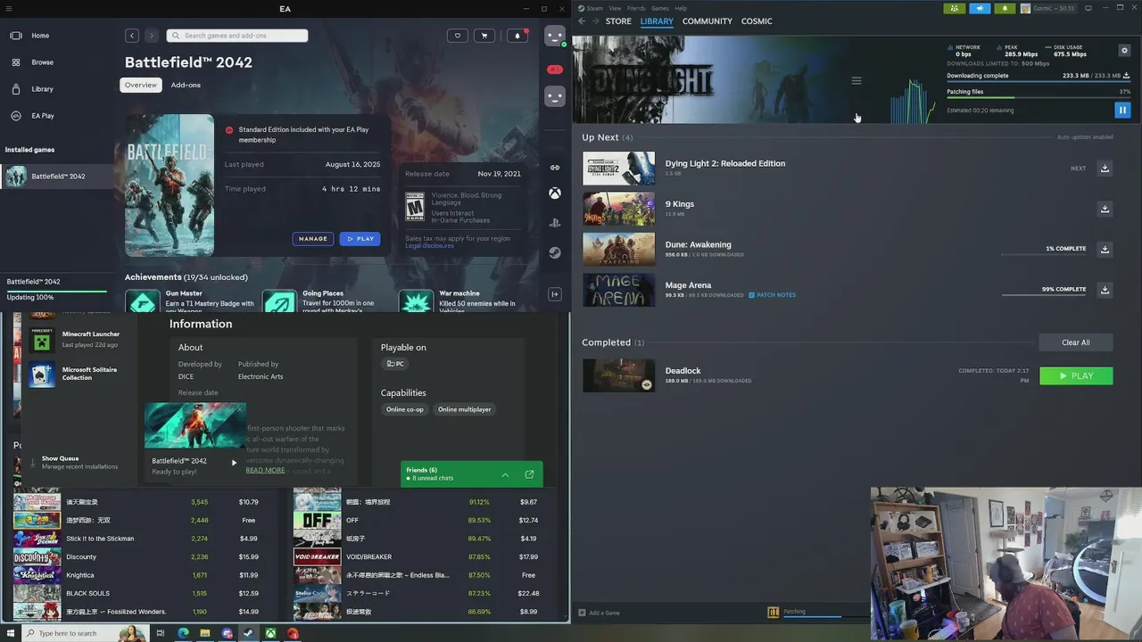The height and width of the screenshot is (642, 1142).
Task: Click READ MORE in the Xbox description
Action: pyautogui.click(x=266, y=470)
